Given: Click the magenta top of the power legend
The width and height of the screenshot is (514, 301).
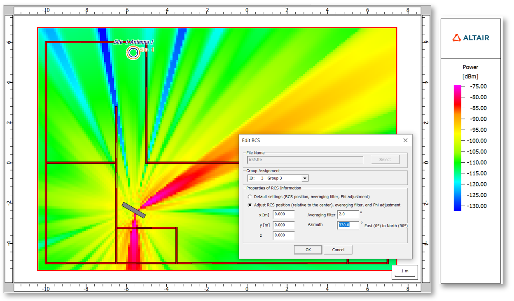Looking at the screenshot, I should click(x=457, y=88).
